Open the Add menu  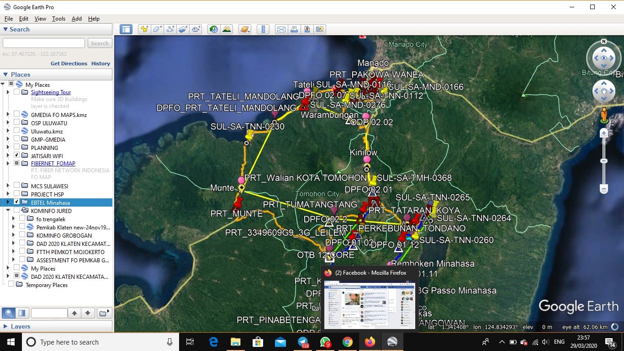(76, 19)
